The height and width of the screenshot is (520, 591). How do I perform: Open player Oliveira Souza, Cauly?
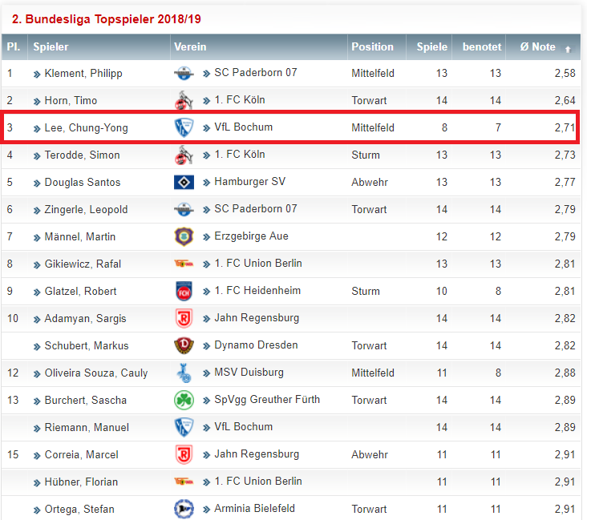point(96,373)
